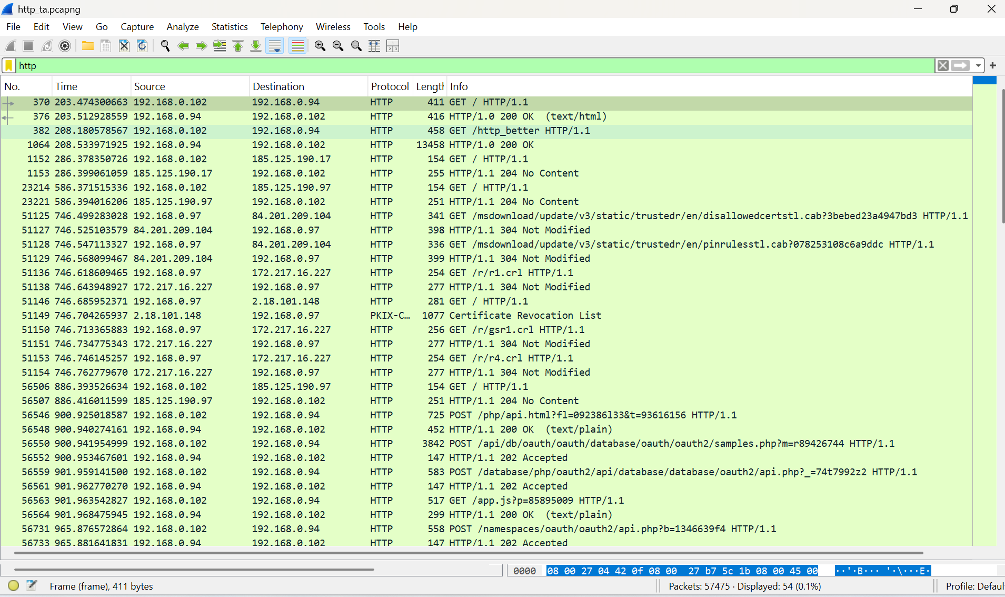
Task: Zoom in on the packet list
Action: coord(320,46)
